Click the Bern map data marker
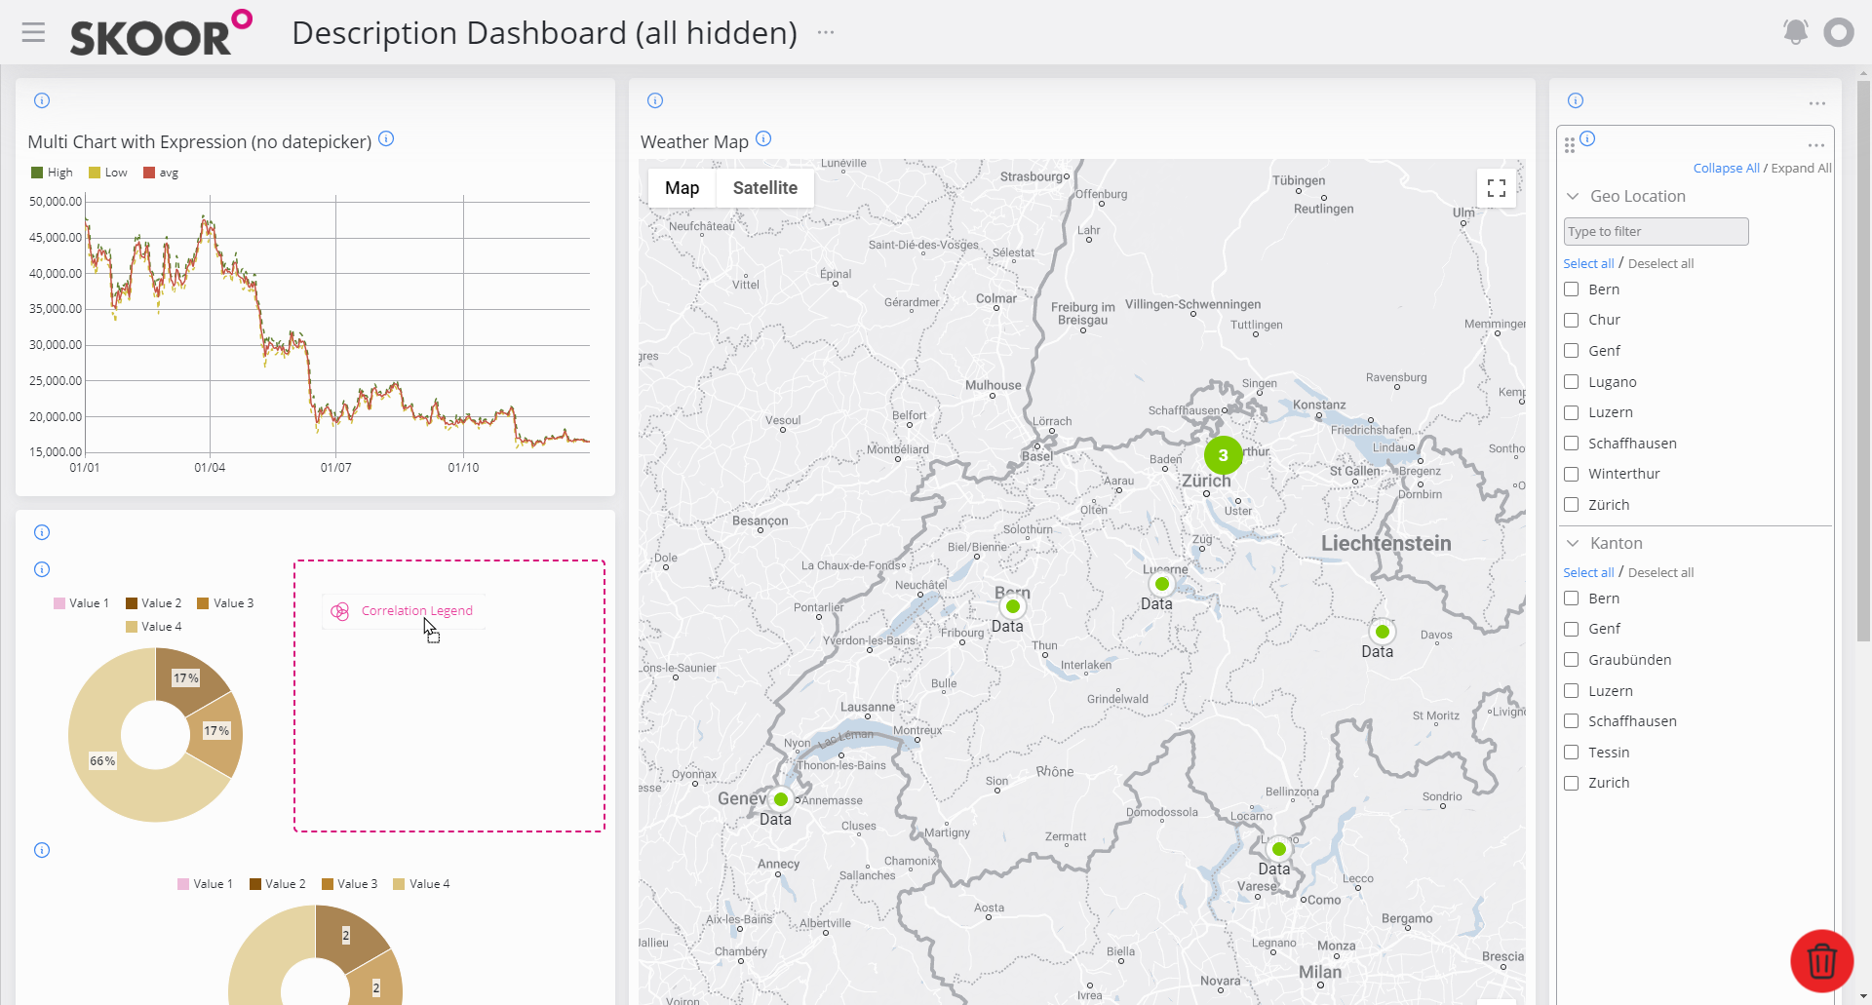The image size is (1872, 1005). coord(1013,606)
